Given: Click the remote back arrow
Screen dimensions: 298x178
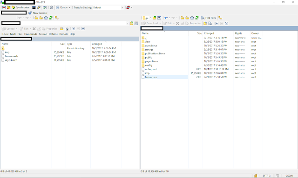Looking at the screenshot, I should [166, 18].
